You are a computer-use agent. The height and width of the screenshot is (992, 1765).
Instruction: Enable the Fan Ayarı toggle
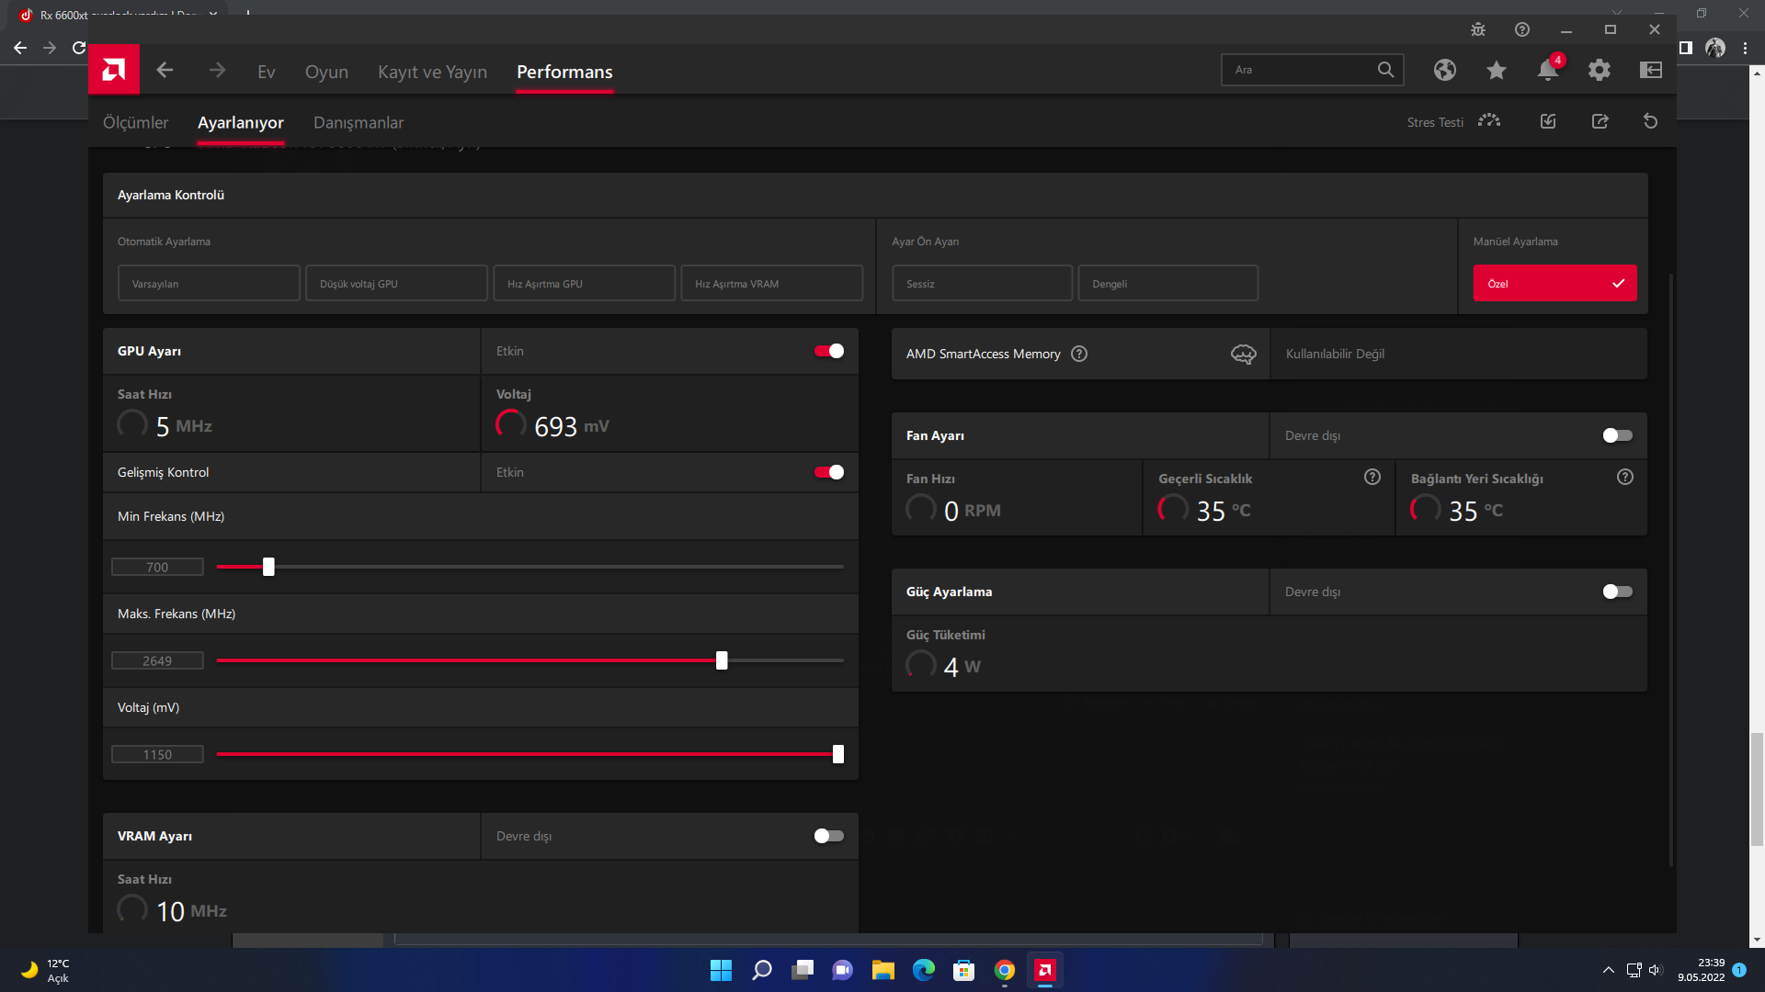pyautogui.click(x=1617, y=435)
